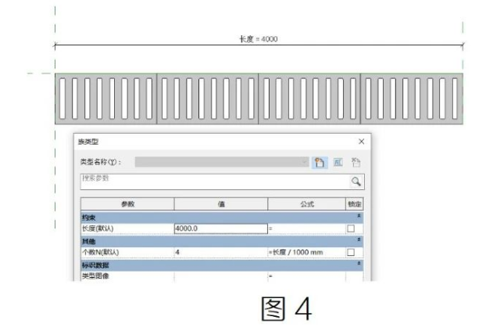Click the 长度 = 4000 dimension label
Screen dimensions: 493x331
coord(259,39)
